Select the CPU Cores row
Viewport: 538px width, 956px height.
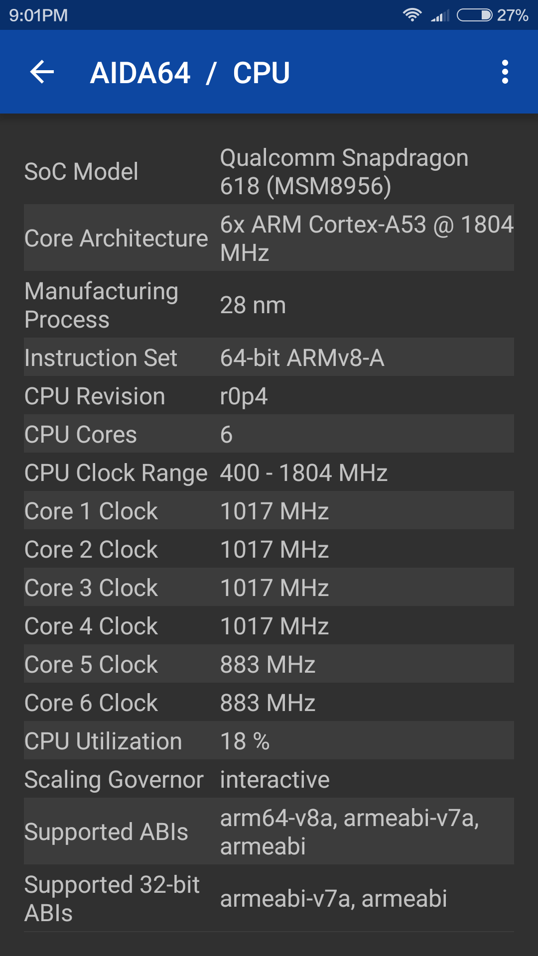click(x=269, y=434)
